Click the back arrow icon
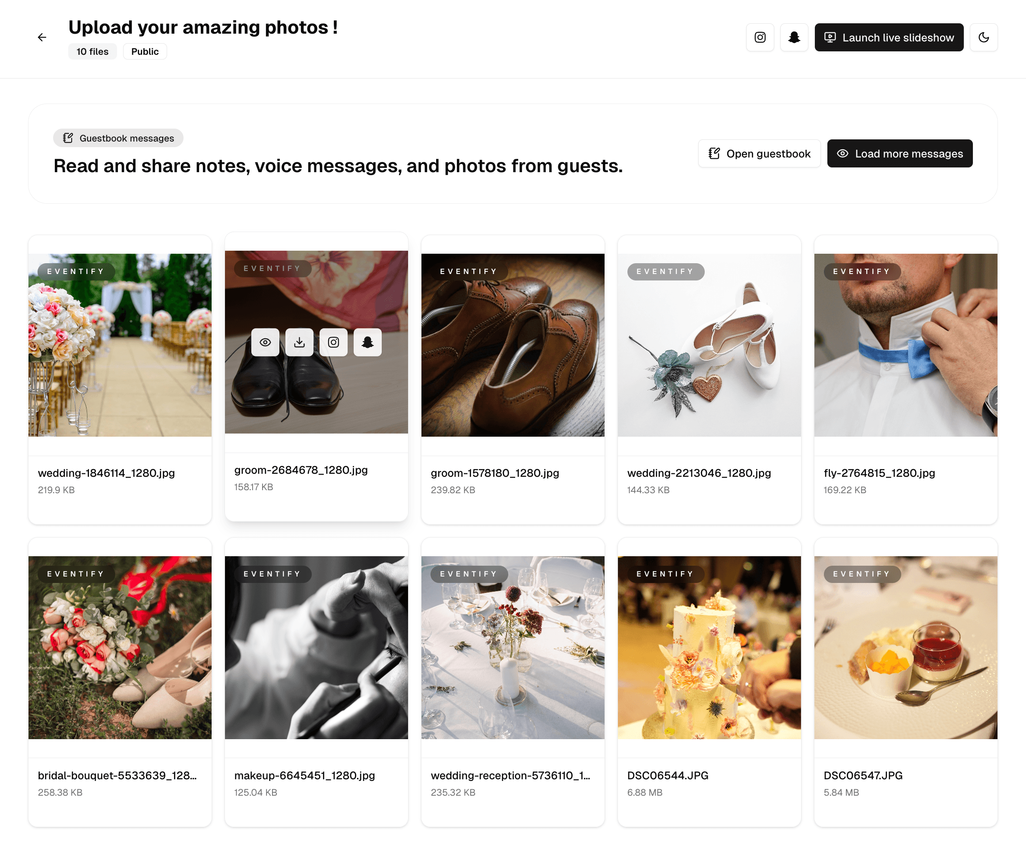The height and width of the screenshot is (863, 1026). (42, 38)
